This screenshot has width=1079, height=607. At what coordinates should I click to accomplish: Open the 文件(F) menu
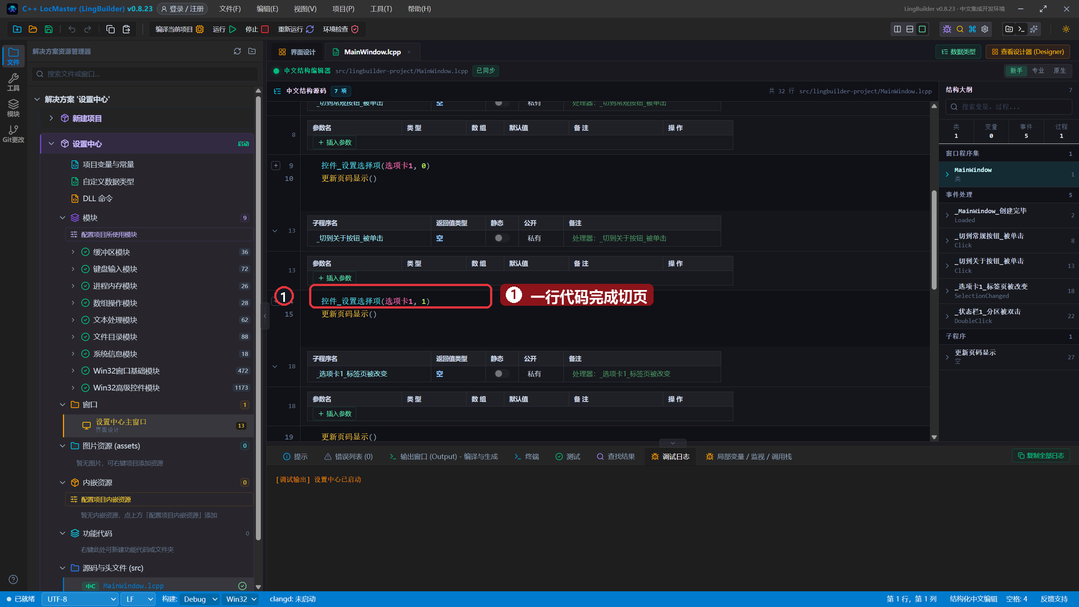(230, 9)
